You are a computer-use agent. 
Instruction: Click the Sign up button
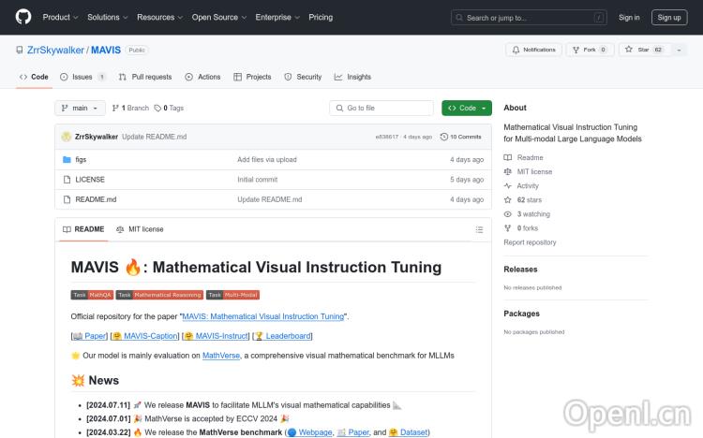coord(669,17)
